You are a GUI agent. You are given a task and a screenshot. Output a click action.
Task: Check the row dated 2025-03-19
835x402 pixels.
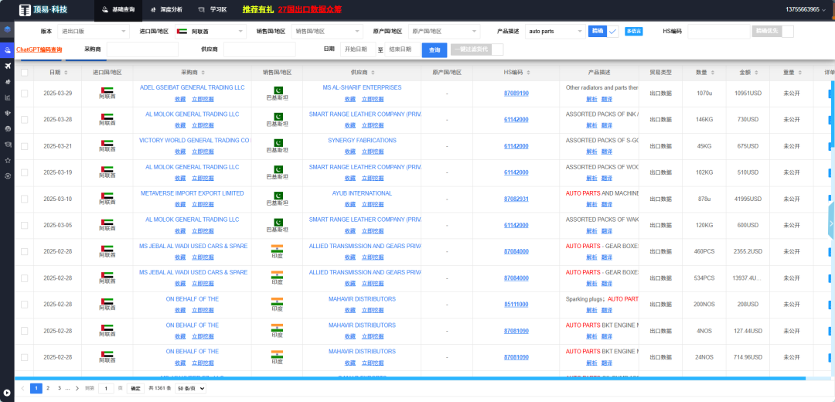click(x=25, y=172)
